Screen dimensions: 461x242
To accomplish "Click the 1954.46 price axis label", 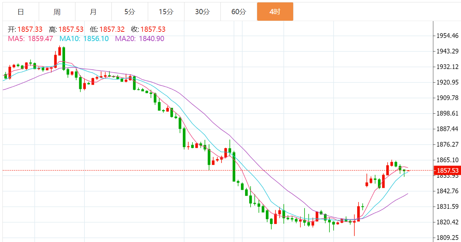I will [448, 36].
